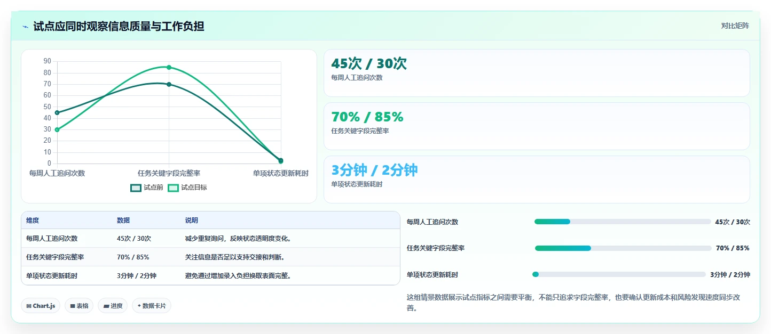The width and height of the screenshot is (771, 334).
Task: Click the chart x-axis label 任务关键字段完整率
Action: pos(169,173)
